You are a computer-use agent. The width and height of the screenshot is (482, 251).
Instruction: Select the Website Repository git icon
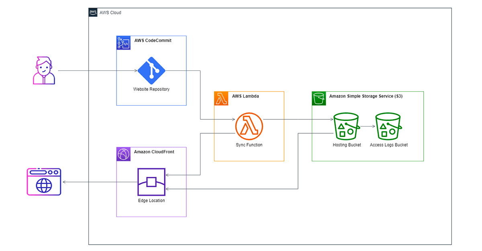[x=151, y=70]
